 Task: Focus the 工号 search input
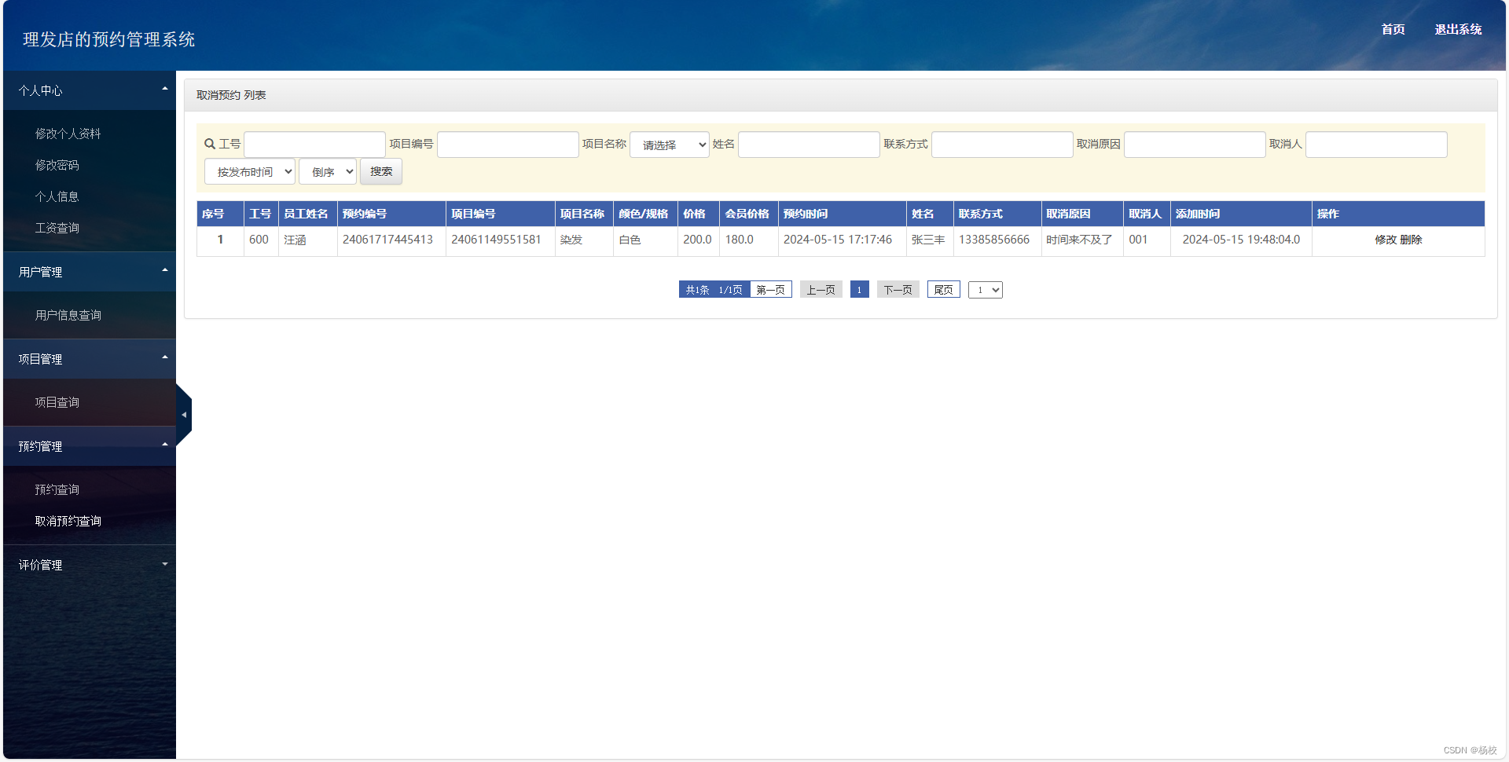[314, 145]
